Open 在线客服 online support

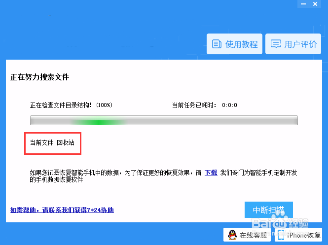[247, 235]
